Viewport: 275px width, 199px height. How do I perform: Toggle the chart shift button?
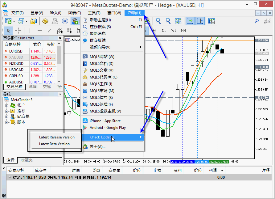coord(200,21)
